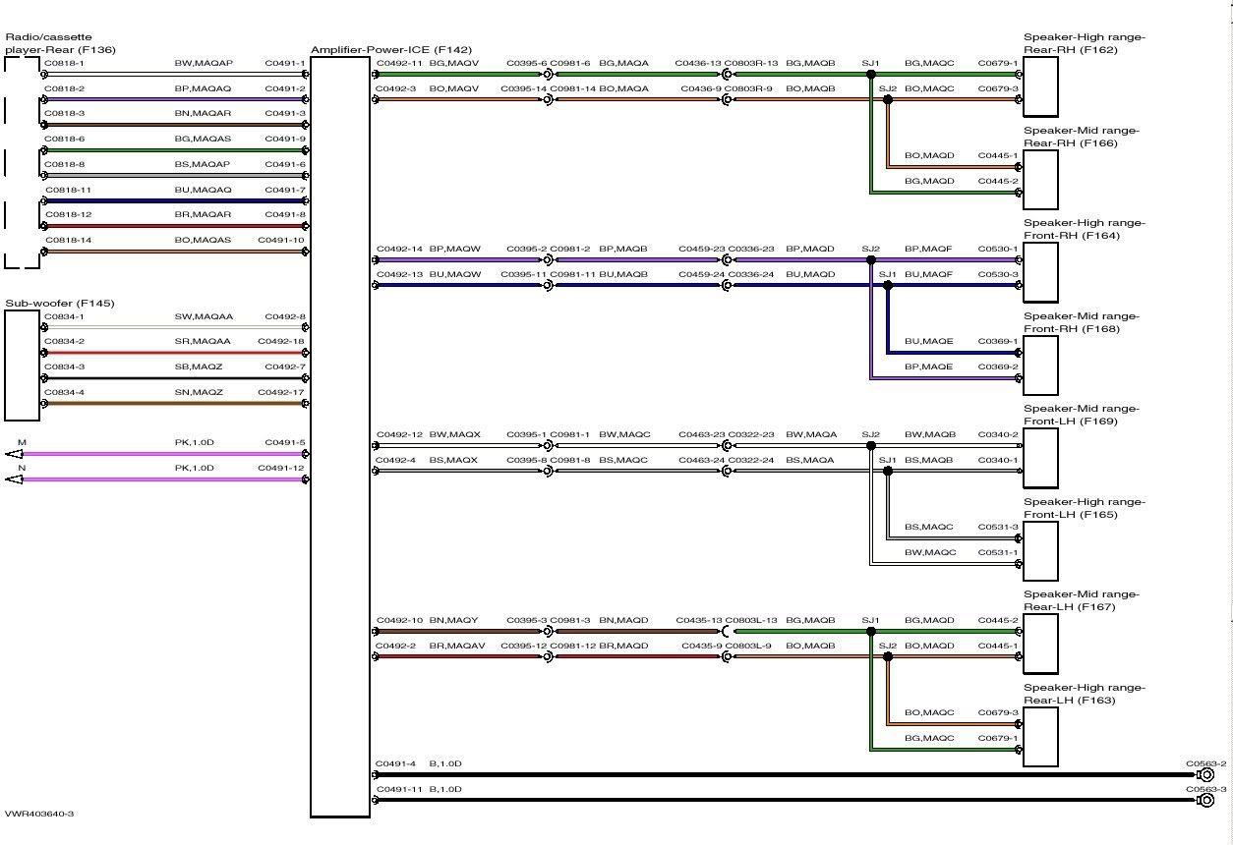The image size is (1233, 845).
Task: Click the Speaker-Mid range-Front-RH (F168) box
Action: (x=1040, y=366)
